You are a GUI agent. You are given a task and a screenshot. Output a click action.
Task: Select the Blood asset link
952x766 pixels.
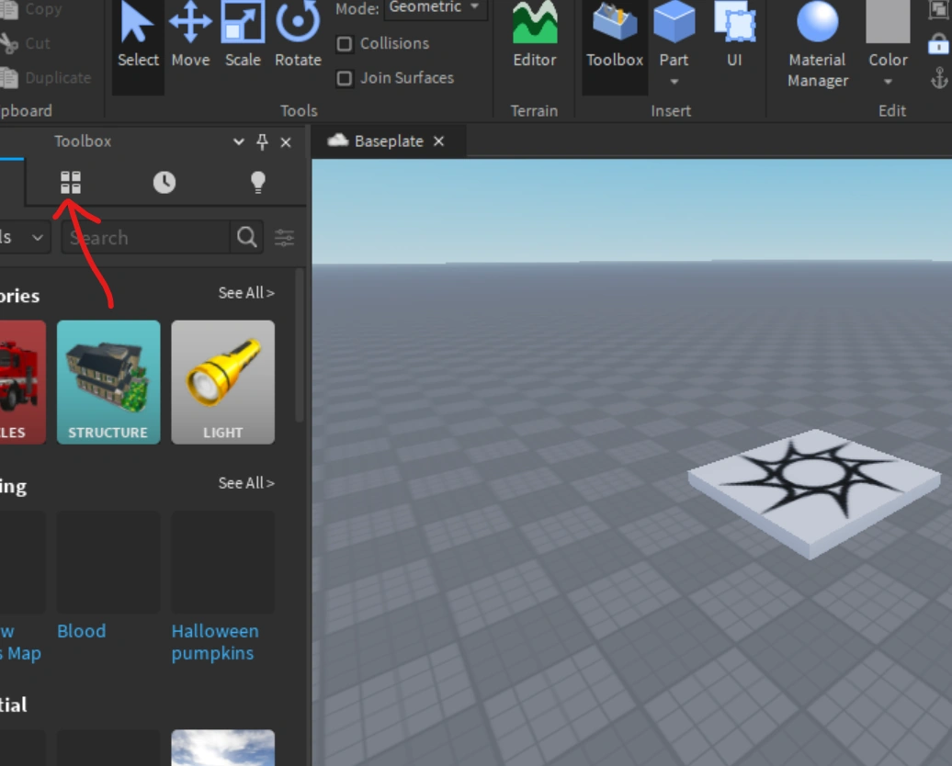[82, 631]
